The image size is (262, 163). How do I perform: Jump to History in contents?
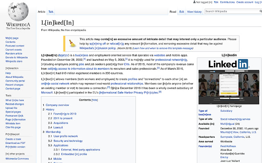point(50,110)
